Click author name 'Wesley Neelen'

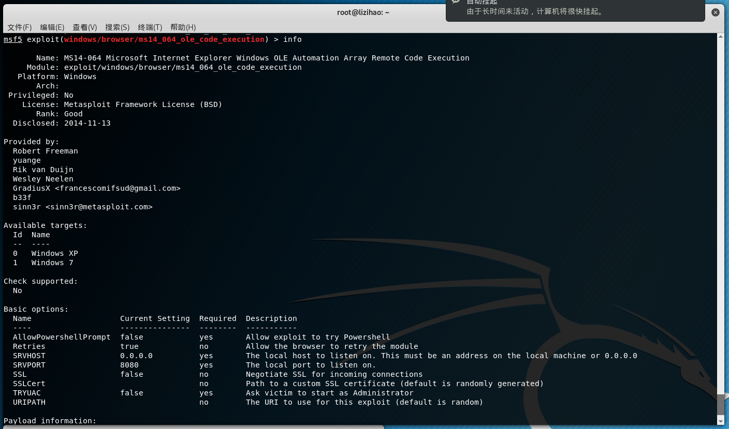[x=43, y=179]
